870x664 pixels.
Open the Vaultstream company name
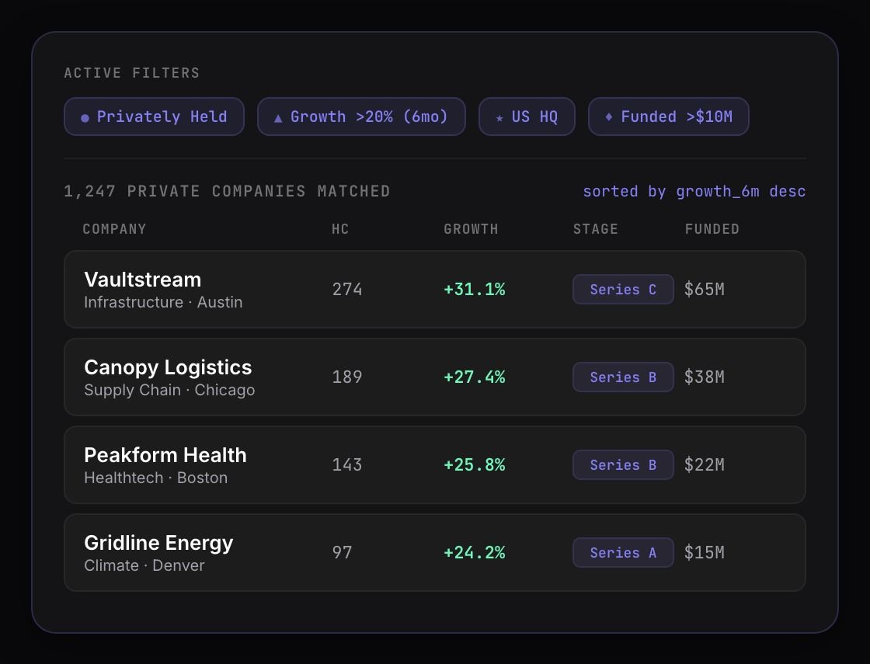(143, 280)
